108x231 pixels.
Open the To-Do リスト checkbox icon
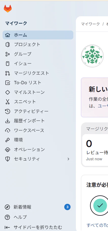point(8,83)
